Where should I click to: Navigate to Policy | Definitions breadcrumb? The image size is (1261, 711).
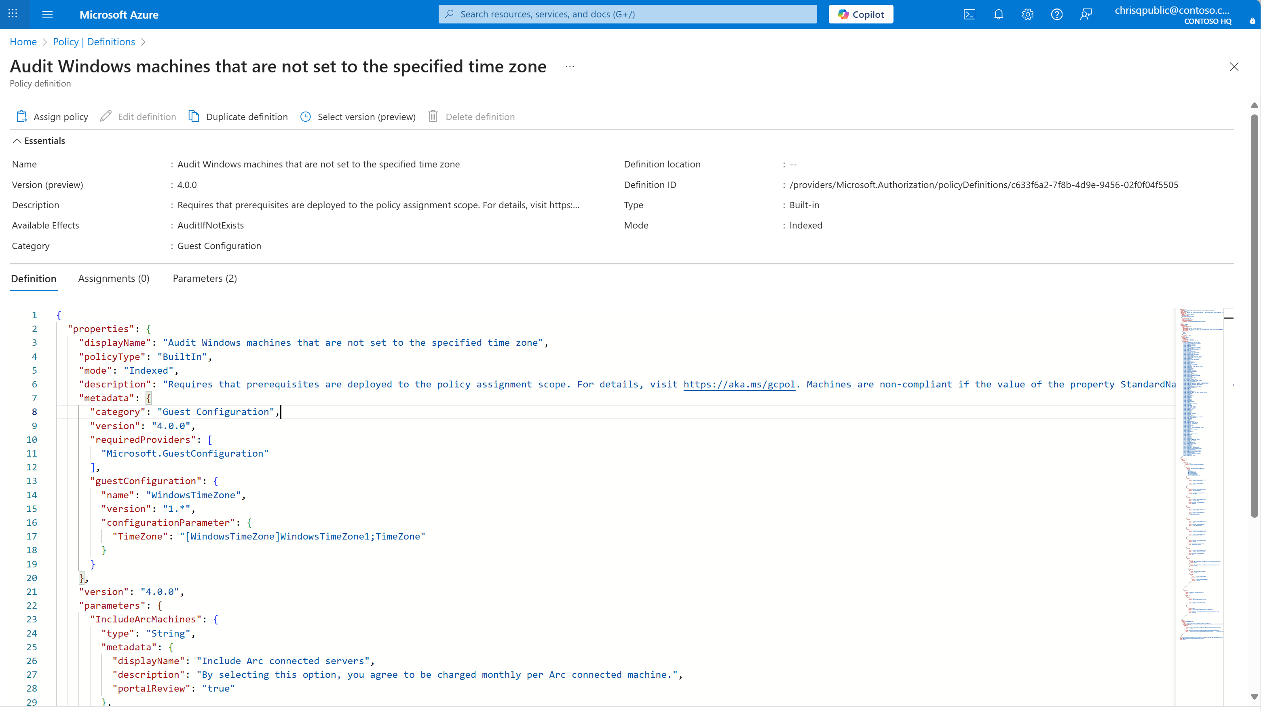[94, 42]
